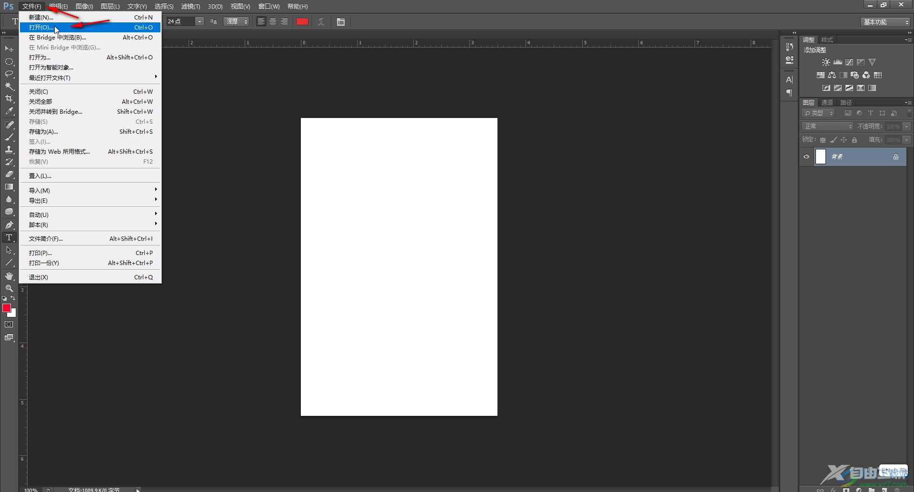Open the 基本功能 workspace dropdown
The width and height of the screenshot is (914, 492).
click(x=885, y=22)
